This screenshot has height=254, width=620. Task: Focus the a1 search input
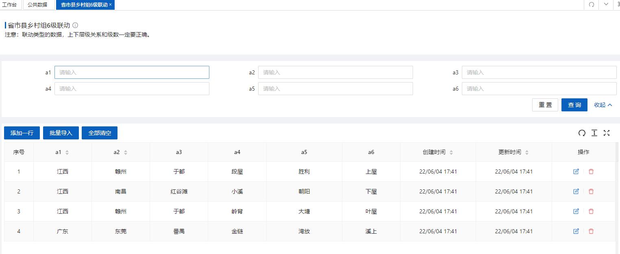pyautogui.click(x=132, y=72)
